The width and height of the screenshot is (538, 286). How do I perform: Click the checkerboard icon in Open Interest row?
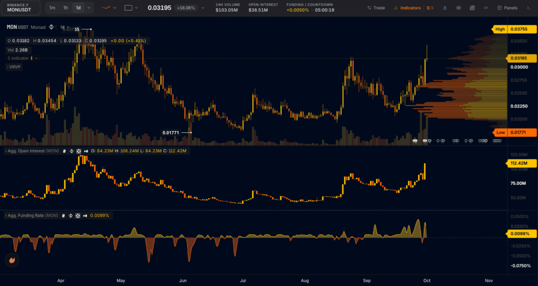coord(79,151)
